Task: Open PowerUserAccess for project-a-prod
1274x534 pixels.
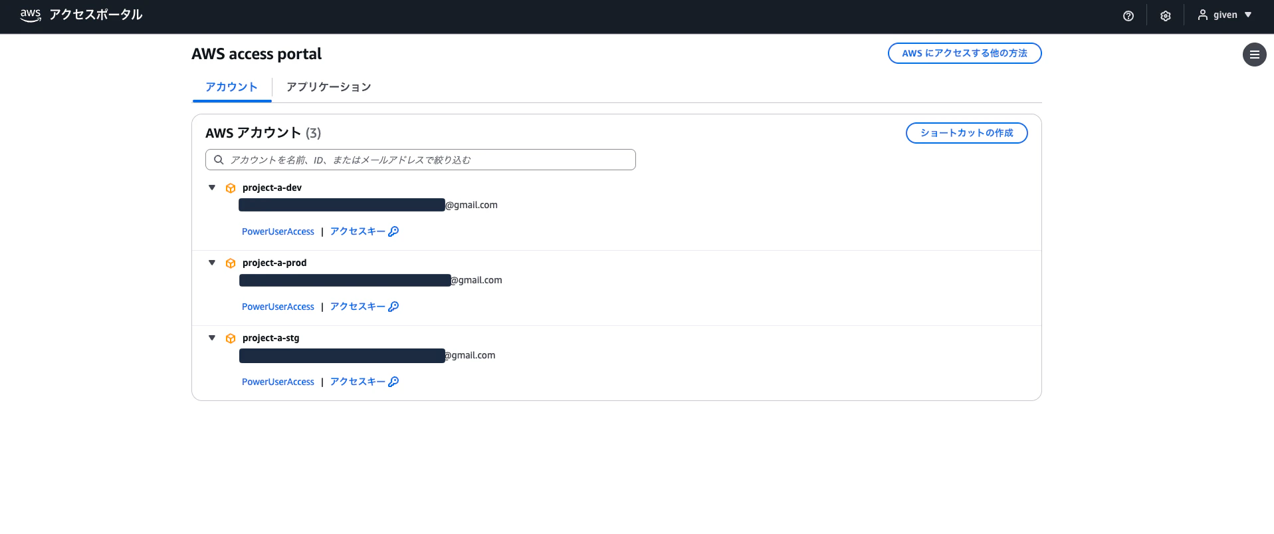Action: pos(278,307)
